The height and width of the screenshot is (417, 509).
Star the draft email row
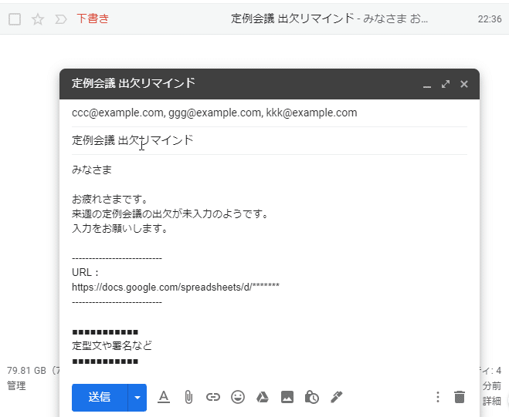click(38, 19)
